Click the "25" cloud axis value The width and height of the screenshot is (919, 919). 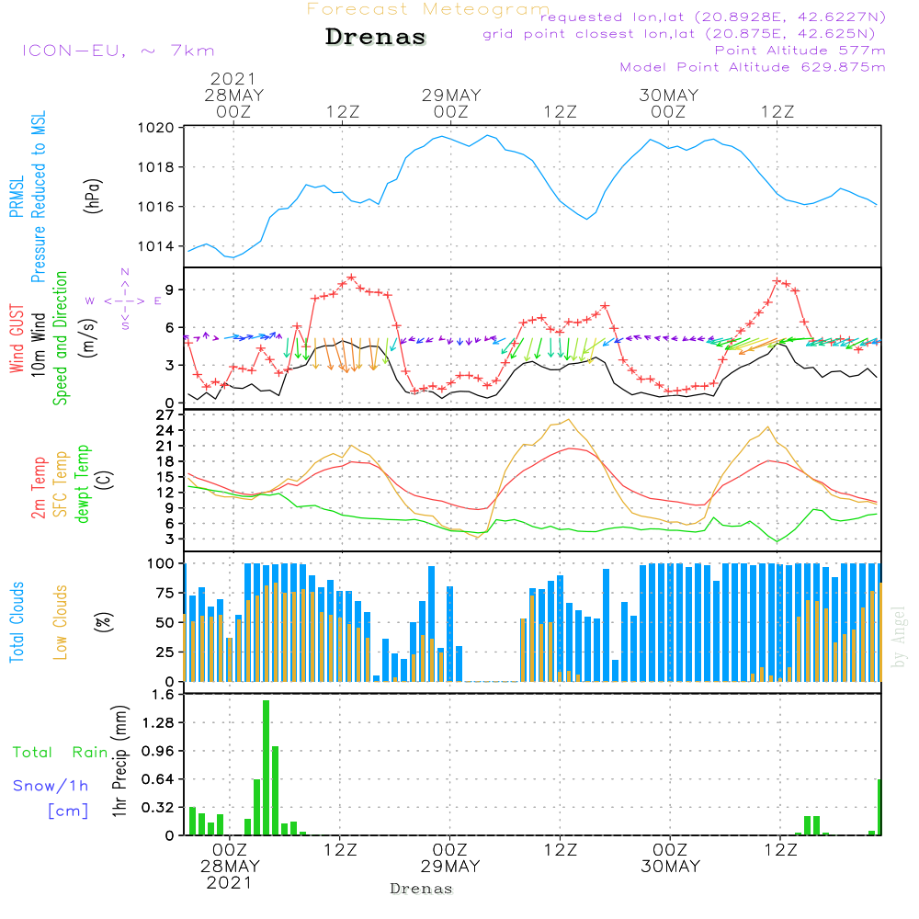[x=165, y=652]
